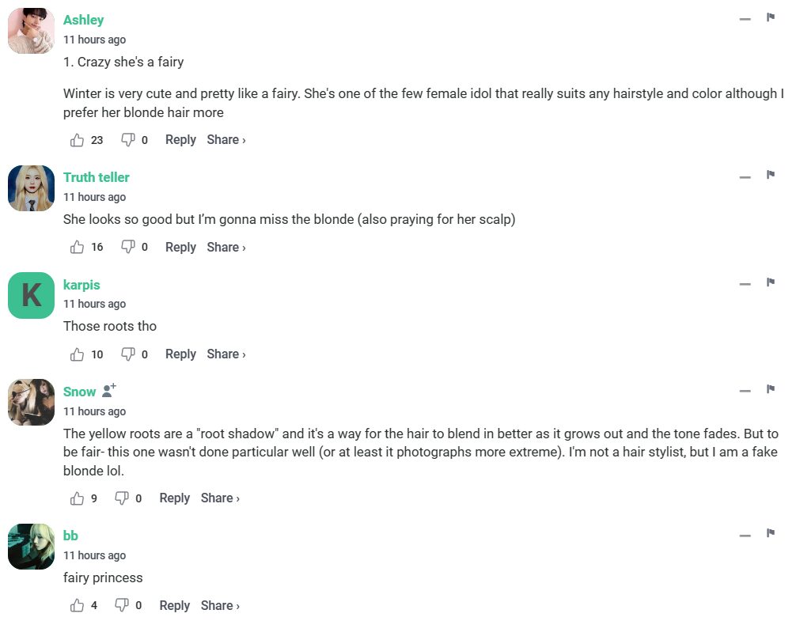Minimize karpis's comment
The width and height of the screenshot is (796, 621).
tap(745, 284)
